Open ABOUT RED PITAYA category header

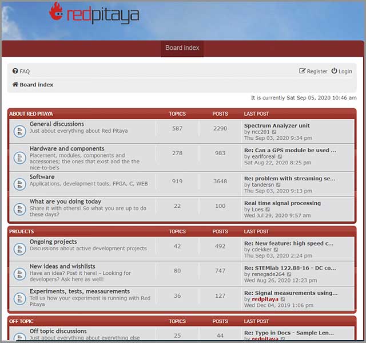(31, 114)
